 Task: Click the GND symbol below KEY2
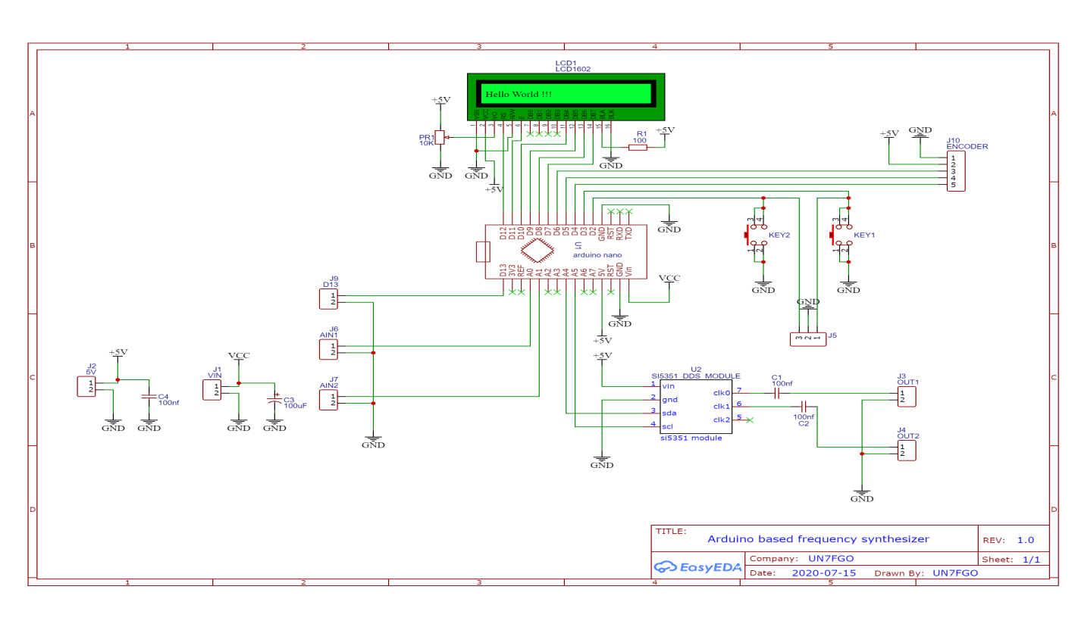click(x=763, y=287)
